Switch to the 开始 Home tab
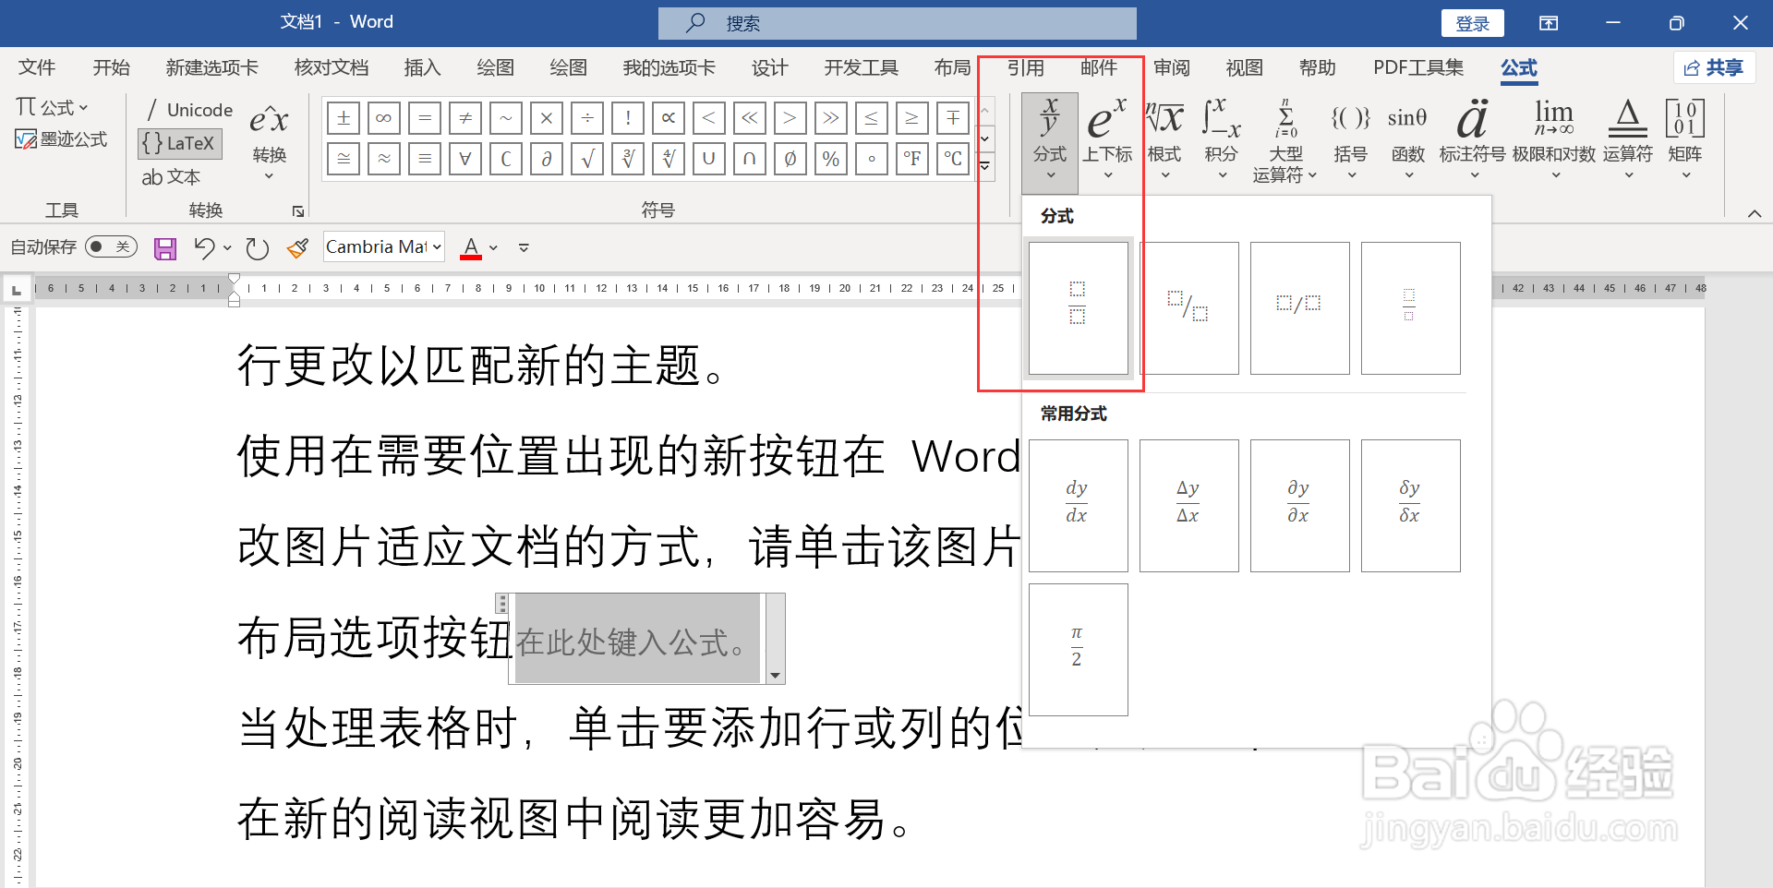 click(x=111, y=67)
